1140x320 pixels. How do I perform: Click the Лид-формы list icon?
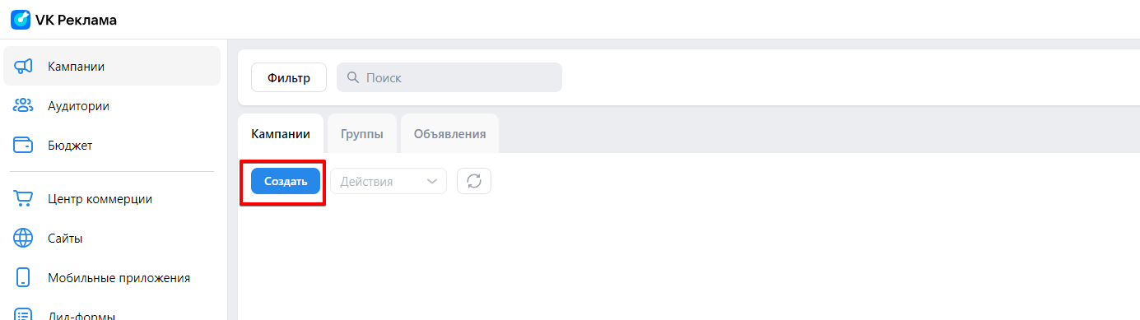[x=23, y=316]
